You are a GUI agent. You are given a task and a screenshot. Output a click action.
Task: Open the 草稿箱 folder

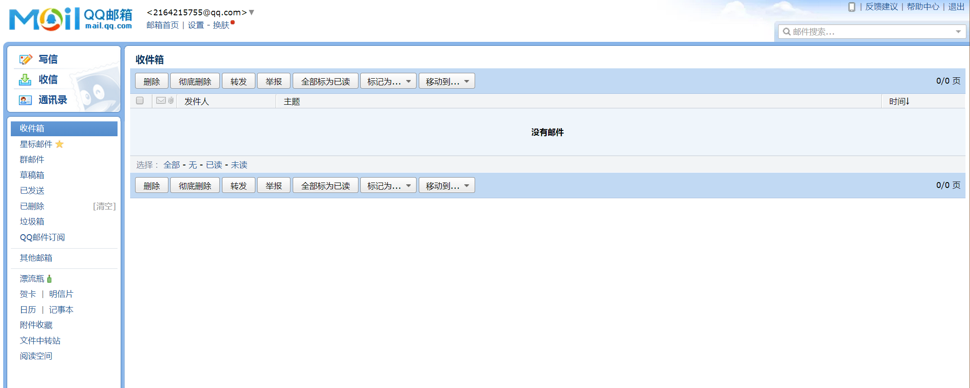[x=32, y=175]
